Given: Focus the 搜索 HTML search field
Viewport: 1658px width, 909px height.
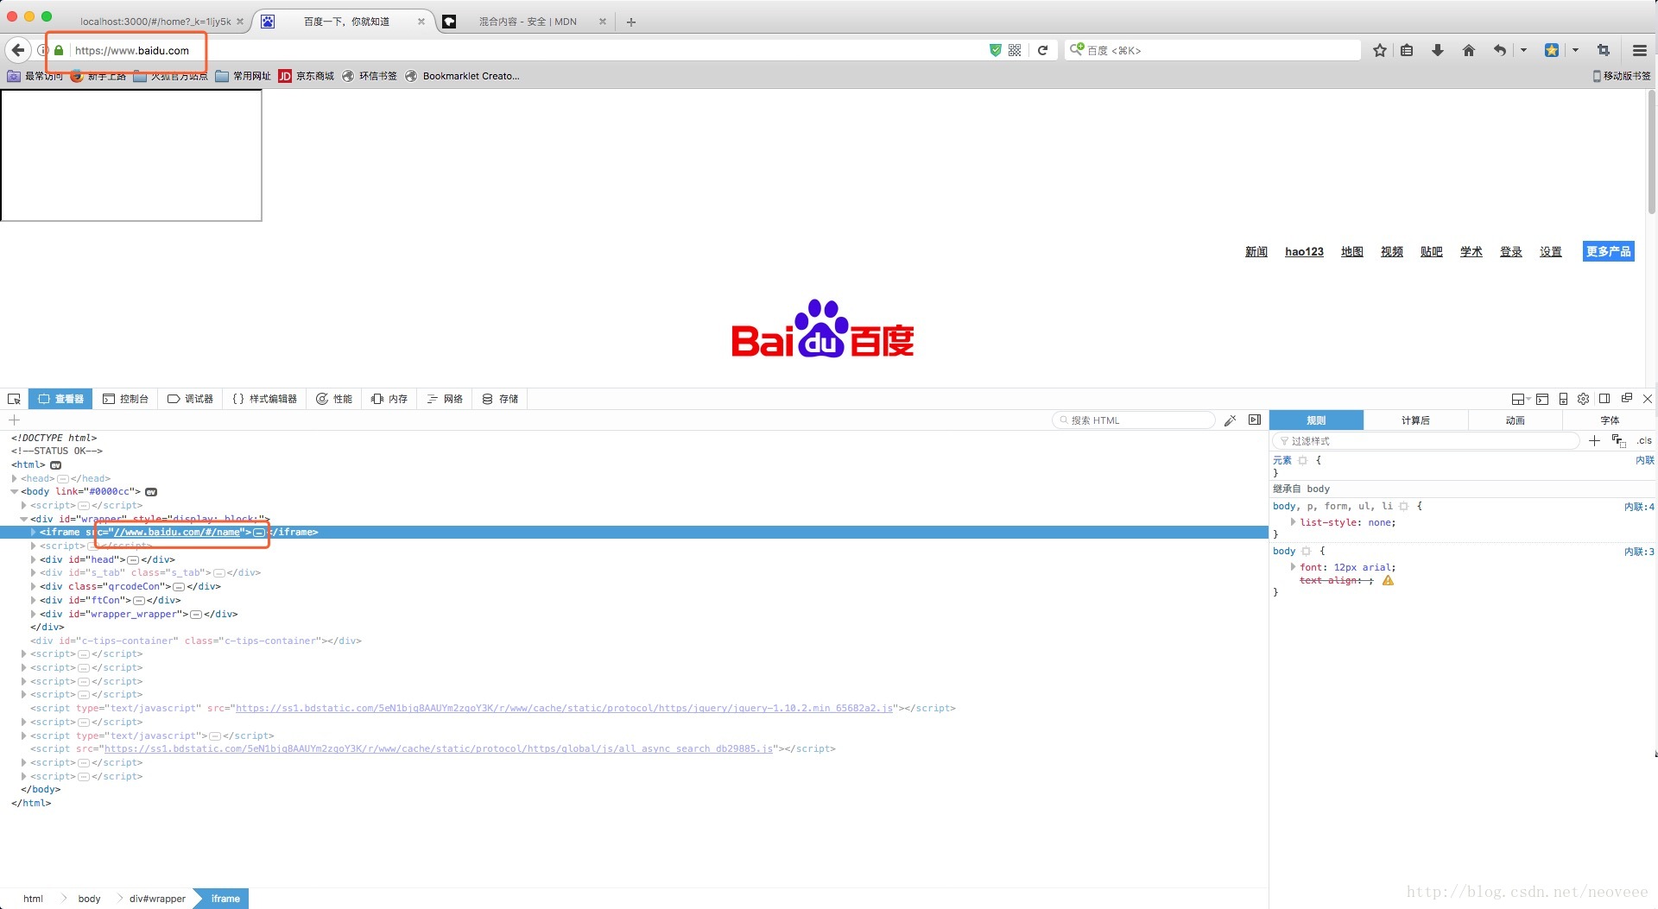Looking at the screenshot, I should [x=1133, y=420].
